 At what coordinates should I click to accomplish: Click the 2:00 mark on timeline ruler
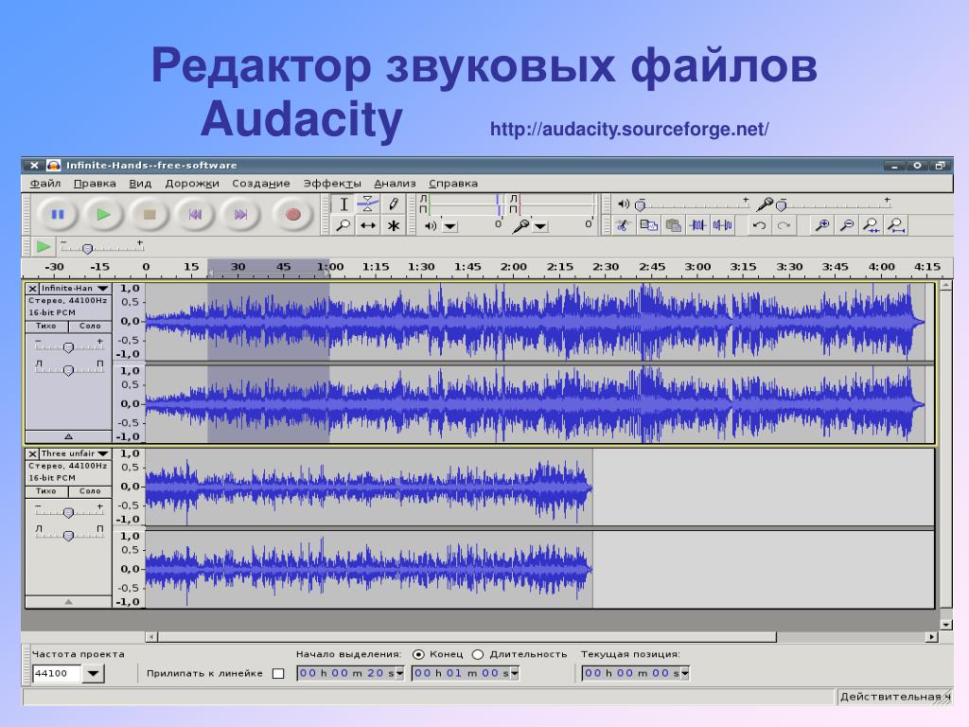pos(514,267)
